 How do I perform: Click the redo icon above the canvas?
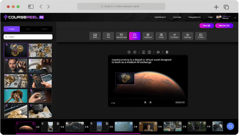pyautogui.click(x=135, y=52)
